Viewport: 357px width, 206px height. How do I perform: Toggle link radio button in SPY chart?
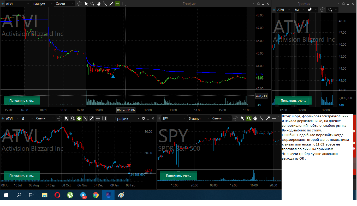(x=159, y=118)
